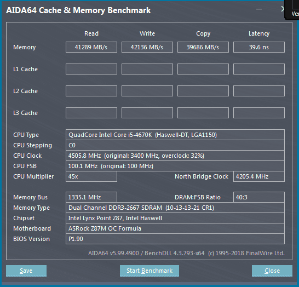299x287 pixels.
Task: Click the CPU Type value Intel Core i5-4670K
Action: [175, 135]
